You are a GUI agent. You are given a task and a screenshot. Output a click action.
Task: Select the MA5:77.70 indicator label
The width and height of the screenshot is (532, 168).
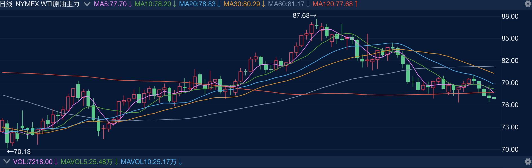pyautogui.click(x=113, y=4)
